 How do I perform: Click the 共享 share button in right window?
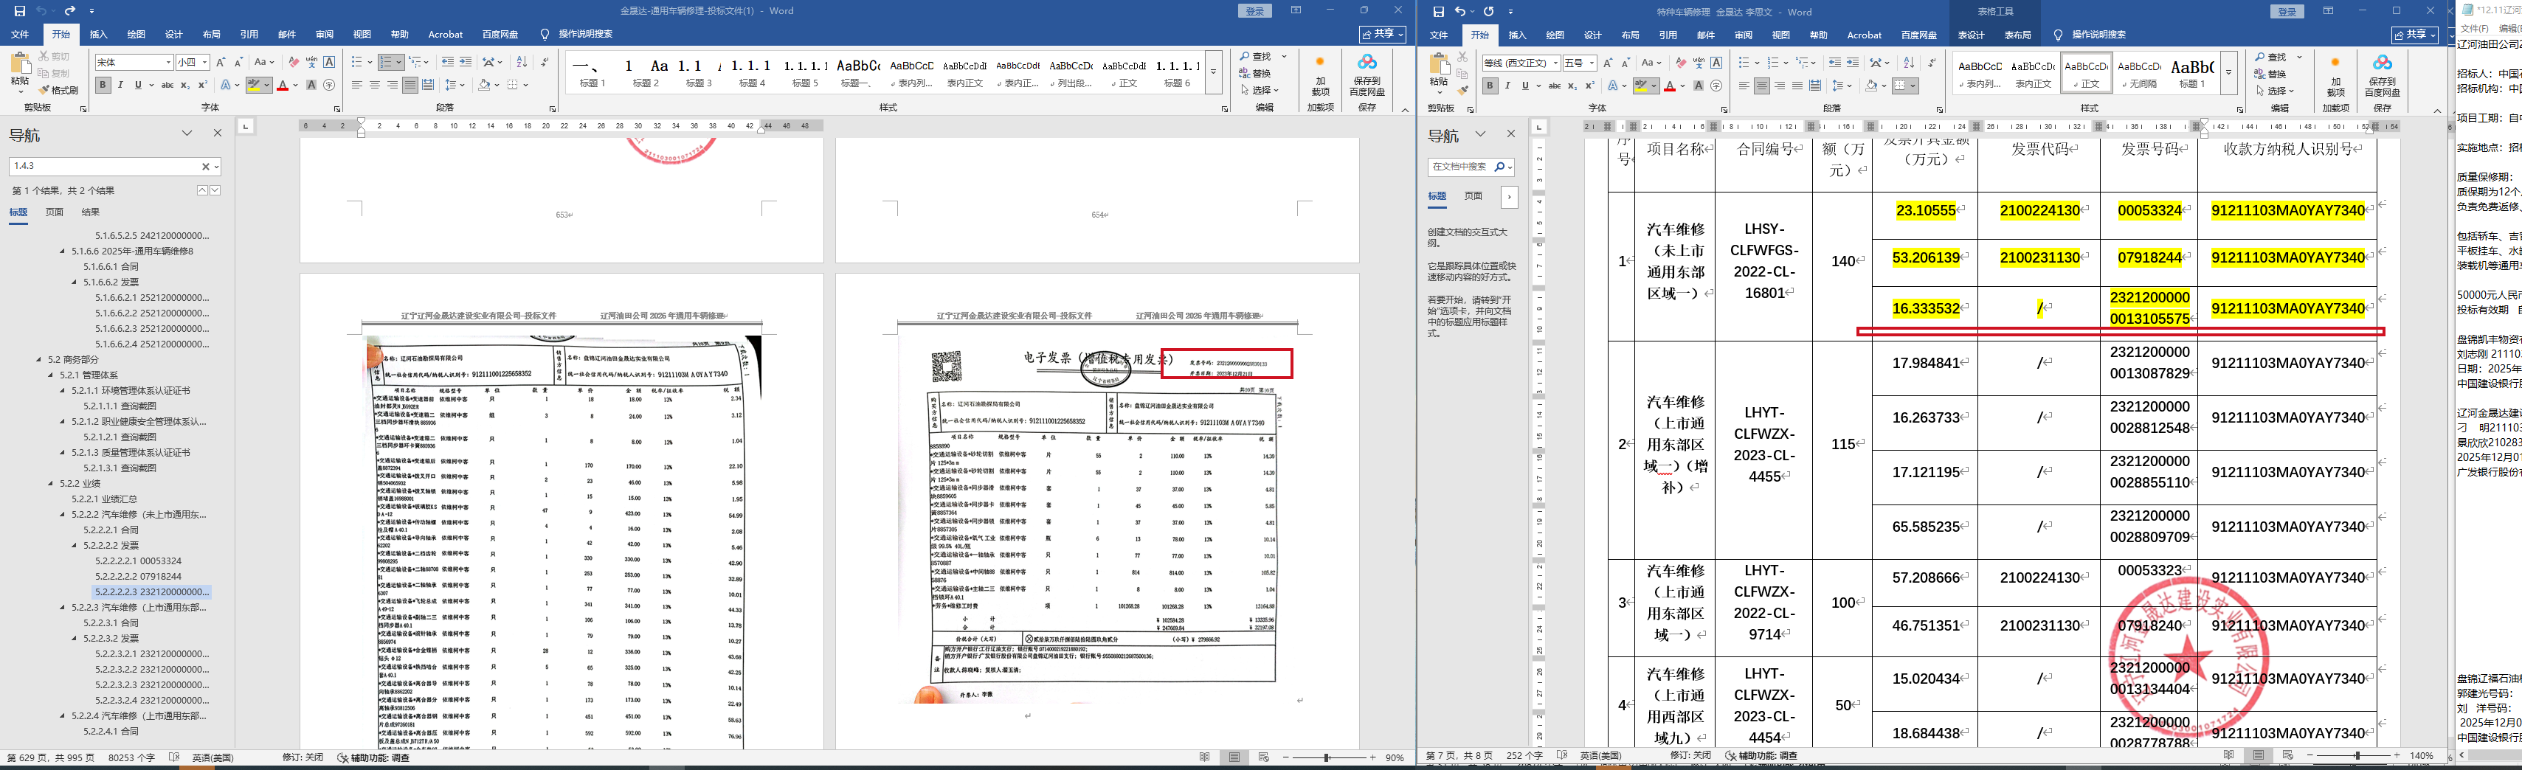pyautogui.click(x=2414, y=35)
